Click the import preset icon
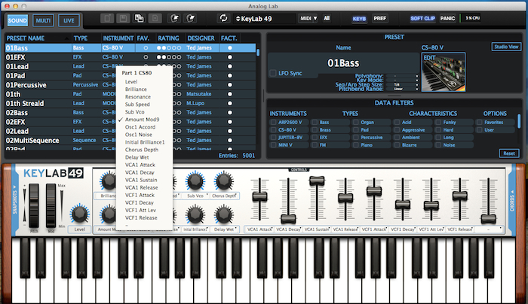The image size is (528, 304). click(x=174, y=19)
